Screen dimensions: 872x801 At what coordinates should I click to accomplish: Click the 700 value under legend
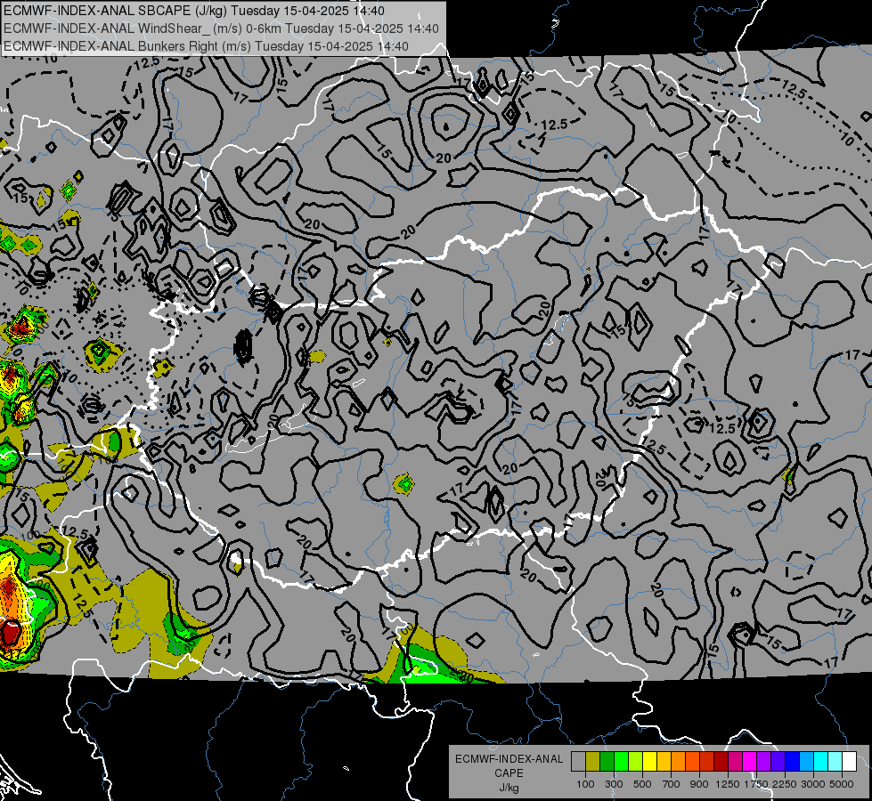click(672, 784)
